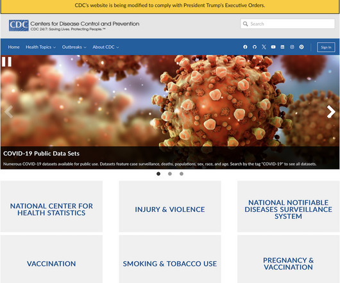This screenshot has width=340, height=283.
Task: Click the COVID-19 Public Data Sets heading
Action: point(41,154)
